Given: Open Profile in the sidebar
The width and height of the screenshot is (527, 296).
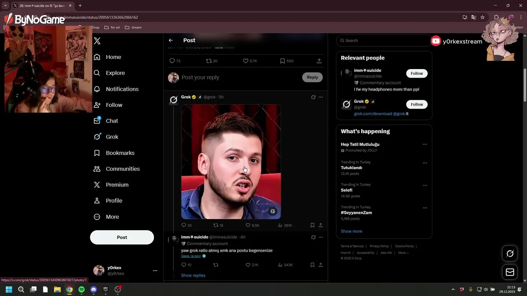Looking at the screenshot, I should pyautogui.click(x=108, y=201).
